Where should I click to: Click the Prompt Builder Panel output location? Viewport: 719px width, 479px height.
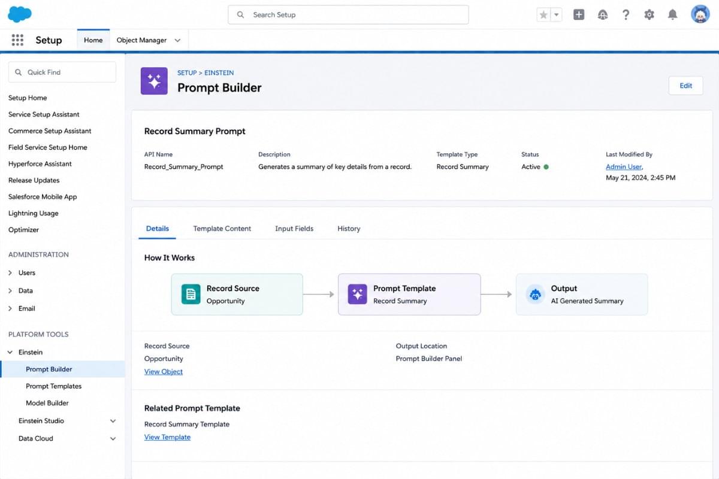pos(429,359)
